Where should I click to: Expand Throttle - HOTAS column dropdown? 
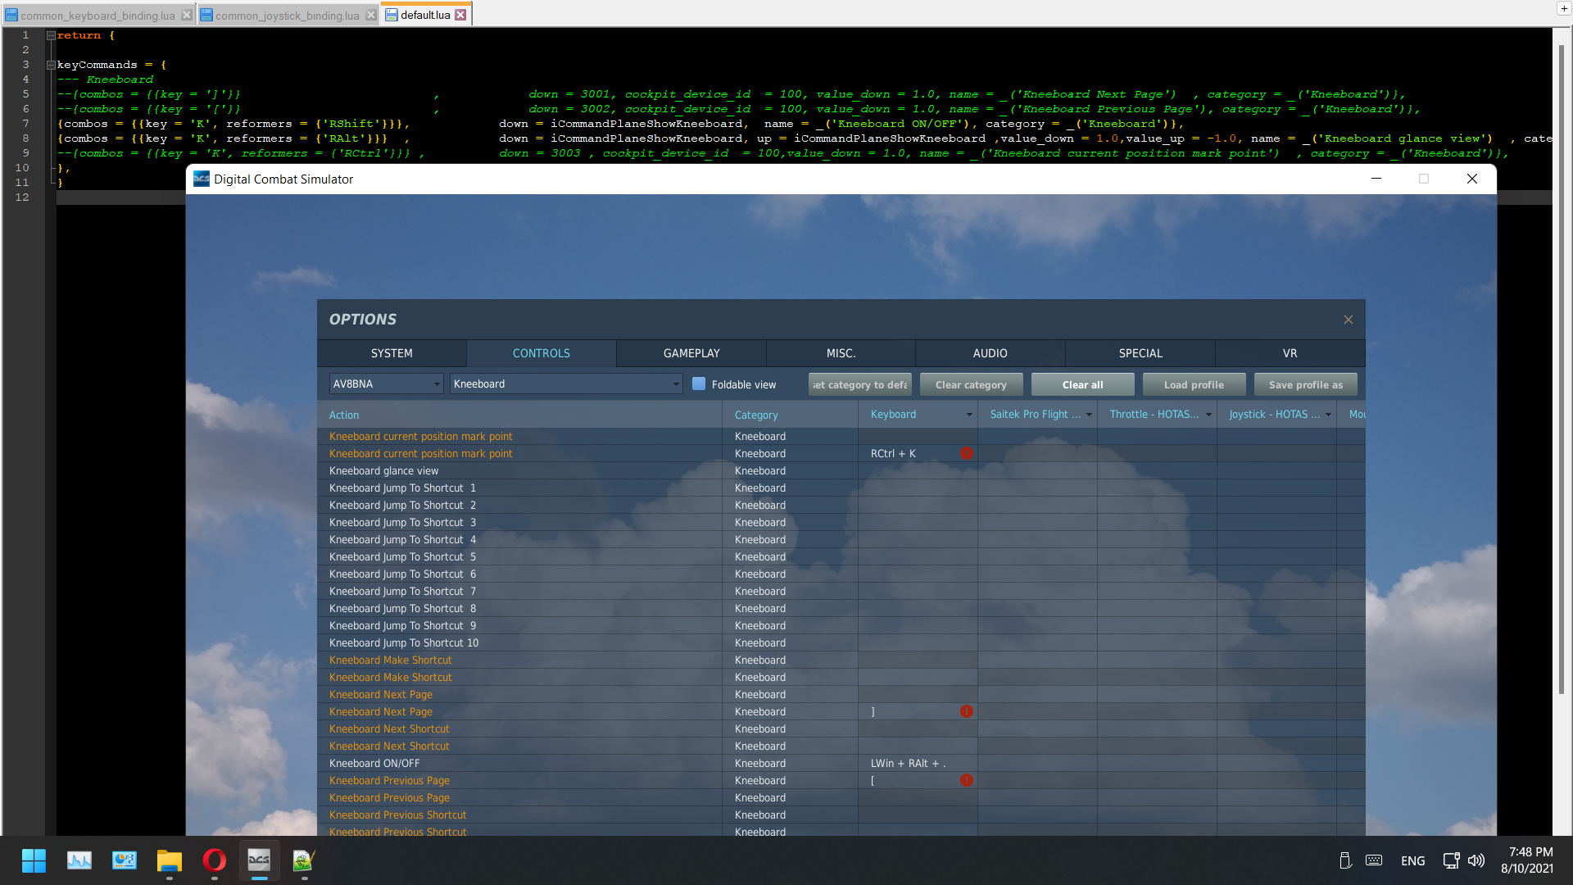pyautogui.click(x=1208, y=415)
